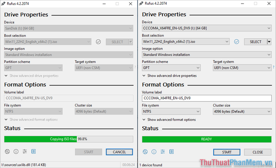Screen dimensions: 276x168
Task: Click the Rufus app icon in left title bar
Action: tap(3, 4)
